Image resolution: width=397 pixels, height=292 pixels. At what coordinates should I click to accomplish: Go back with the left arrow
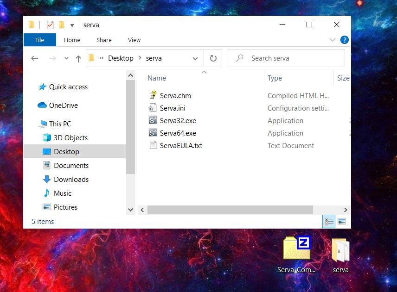[x=35, y=58]
